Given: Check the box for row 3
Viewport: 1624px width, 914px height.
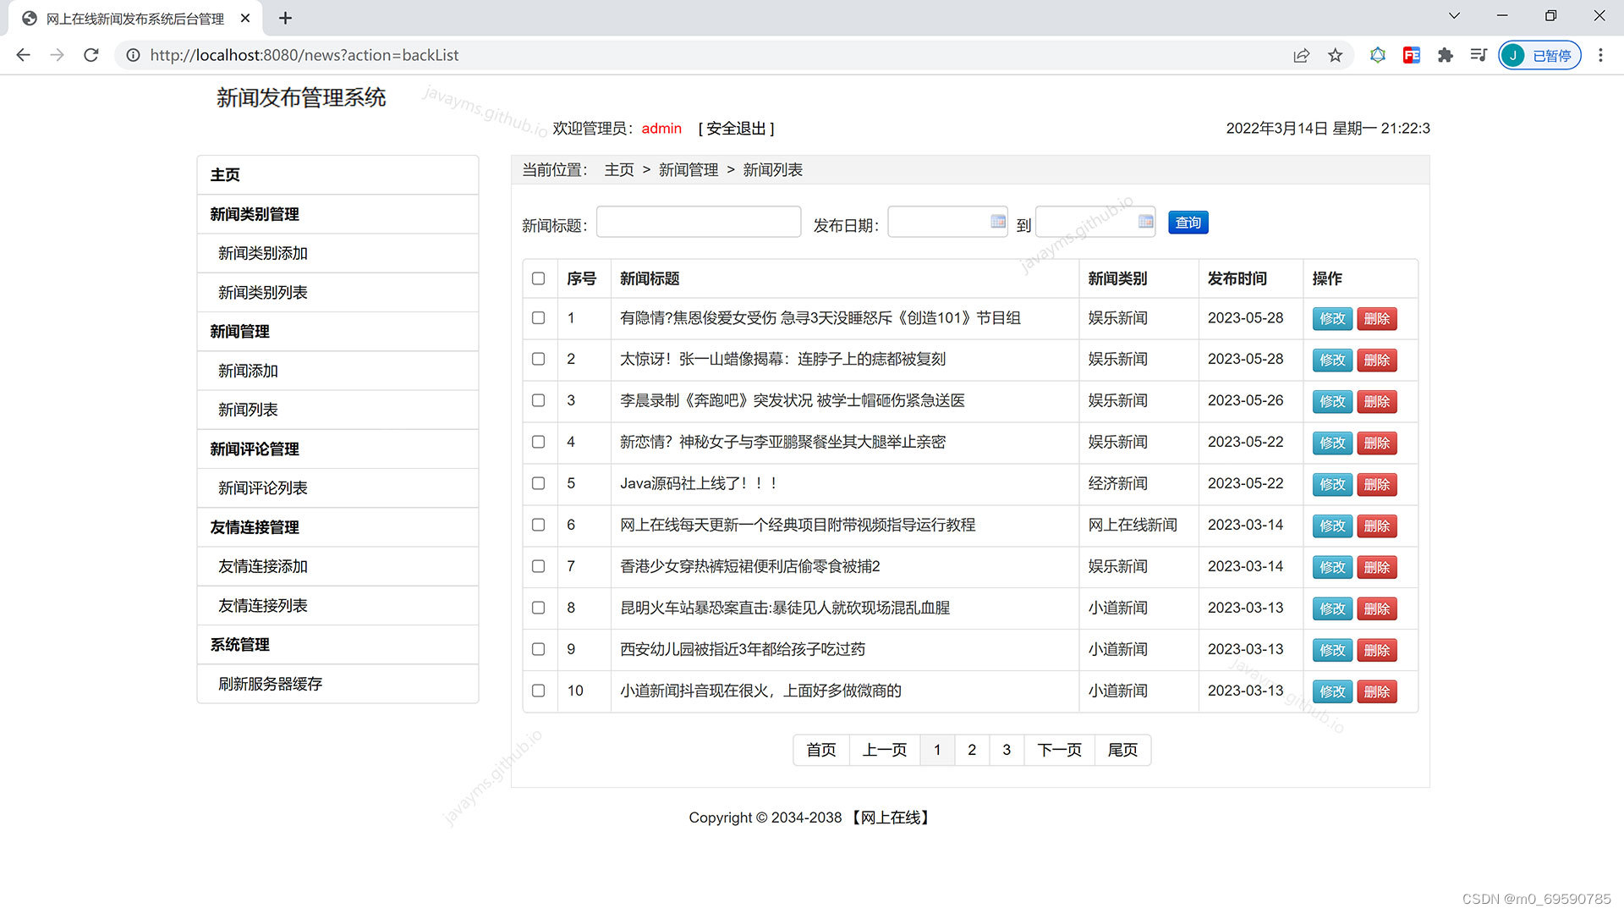Looking at the screenshot, I should [x=538, y=400].
